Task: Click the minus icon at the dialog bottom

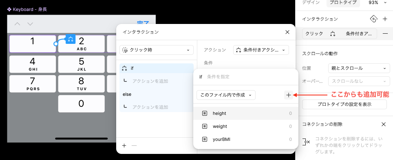Action: (134, 145)
